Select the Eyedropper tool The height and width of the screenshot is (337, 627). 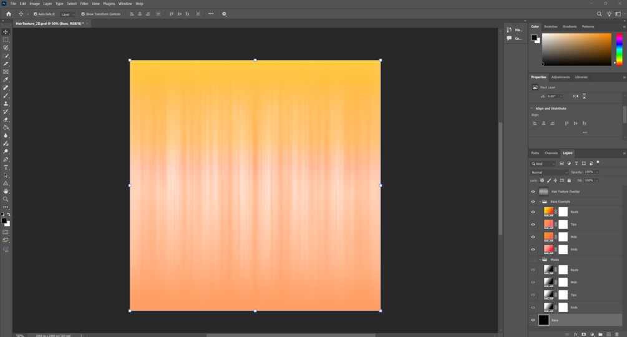6,79
